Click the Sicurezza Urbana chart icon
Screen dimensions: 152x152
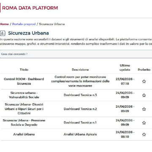click(x=3, y=33)
